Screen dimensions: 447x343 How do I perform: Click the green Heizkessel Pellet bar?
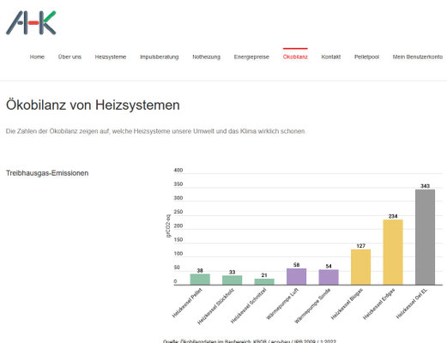click(200, 280)
